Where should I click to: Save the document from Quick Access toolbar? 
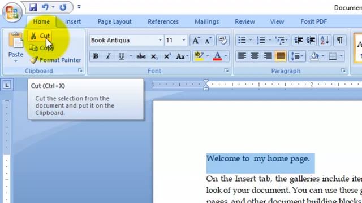pyautogui.click(x=33, y=7)
